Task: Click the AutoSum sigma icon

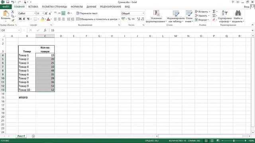Action: [214, 12]
